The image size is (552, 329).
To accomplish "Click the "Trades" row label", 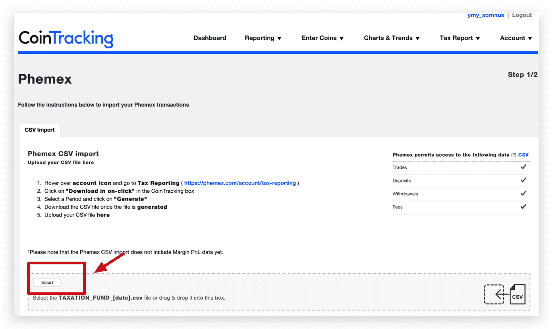I will [x=399, y=167].
